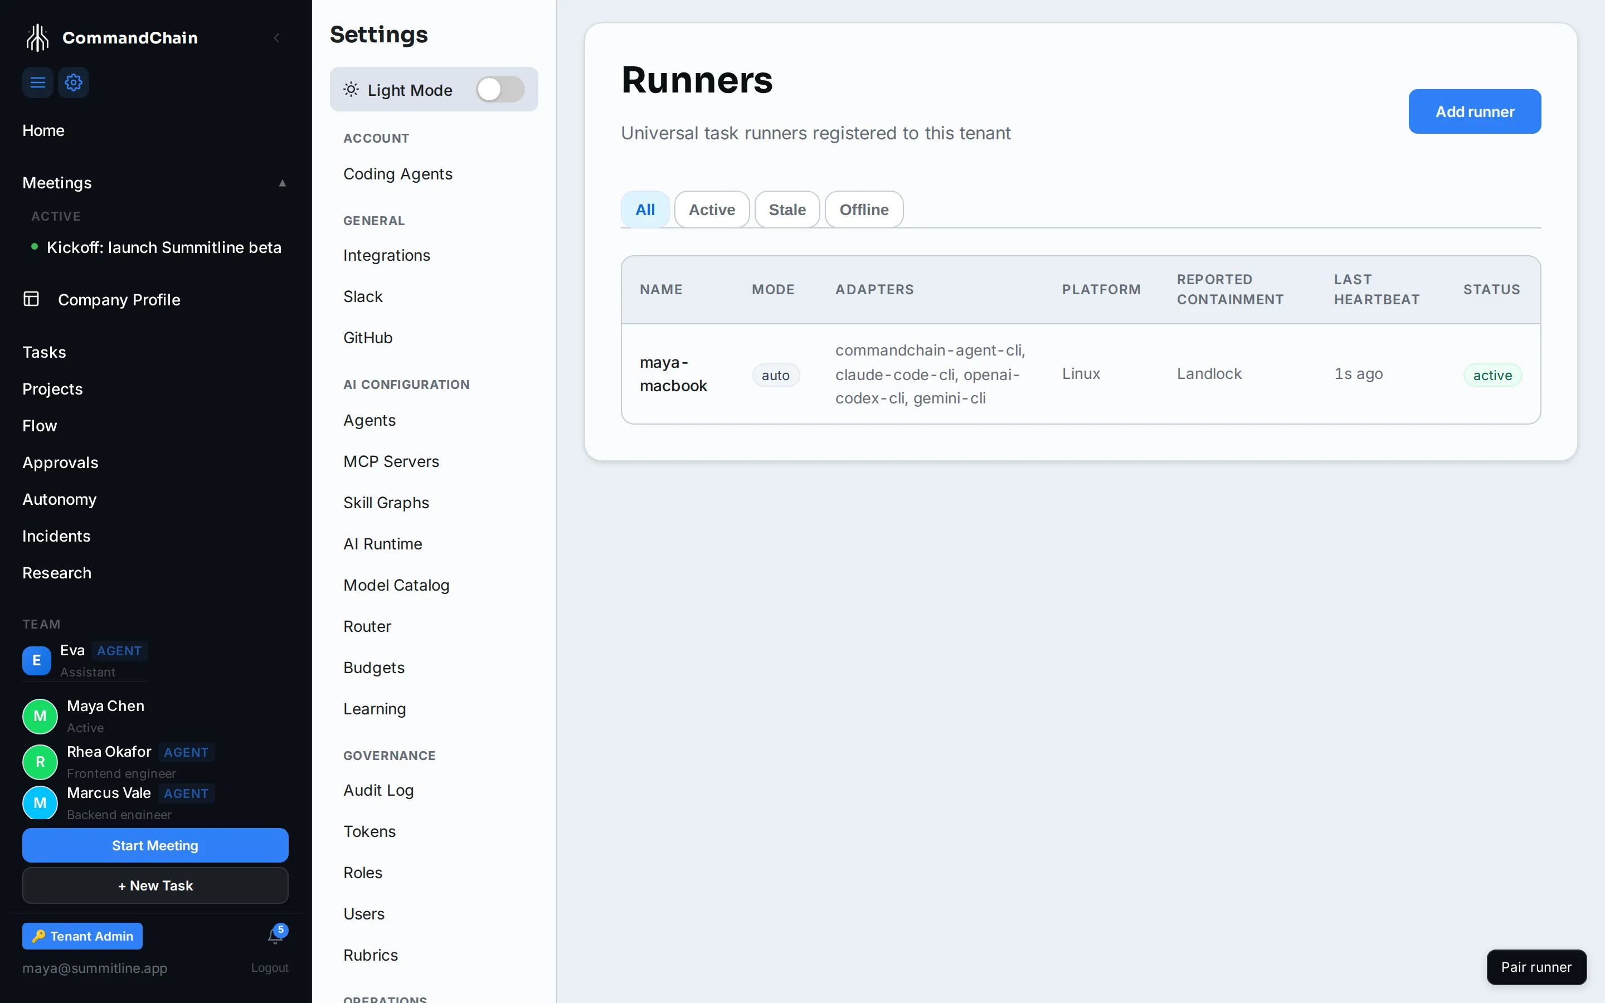Open Kickoff: launch Summitline beta meeting

[x=164, y=247]
